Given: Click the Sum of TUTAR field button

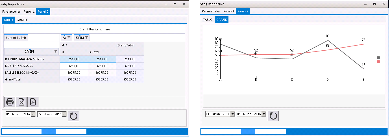Looking at the screenshot, I should (16, 38).
